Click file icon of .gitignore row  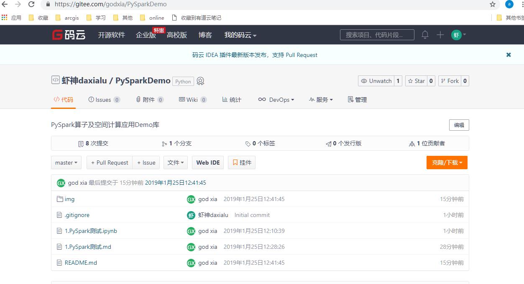pos(59,215)
